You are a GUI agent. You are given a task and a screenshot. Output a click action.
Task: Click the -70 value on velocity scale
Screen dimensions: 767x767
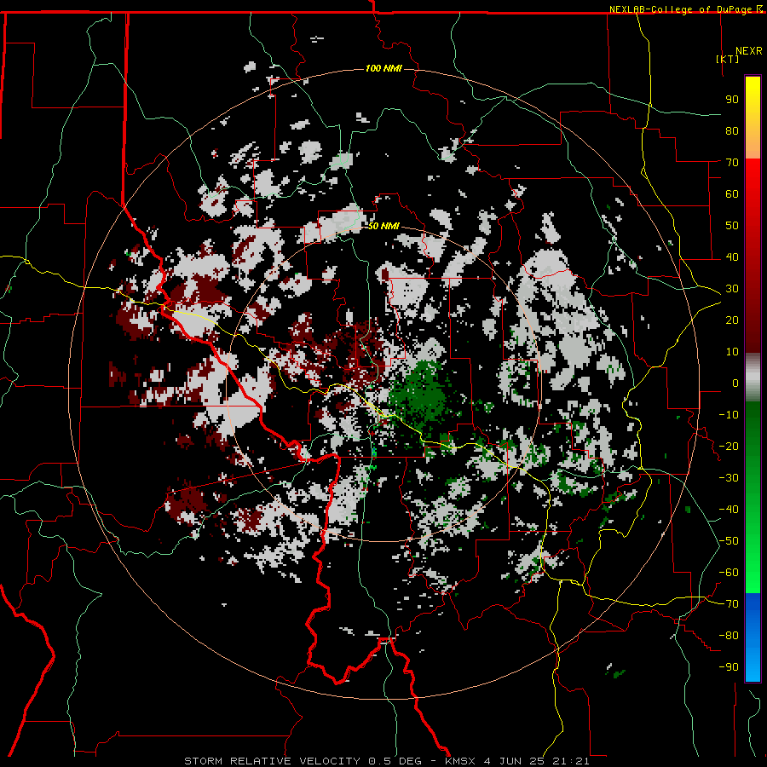point(729,604)
